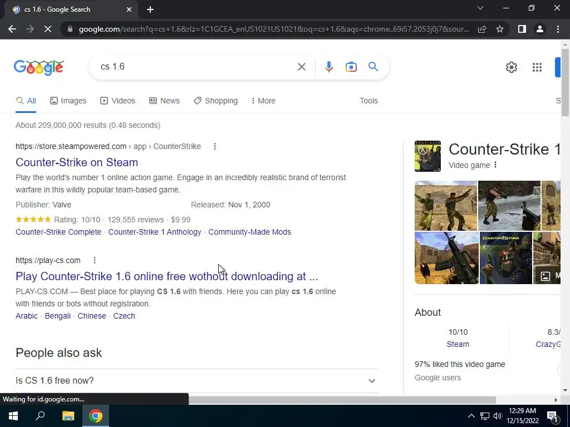This screenshot has width=570, height=427.
Task: Switch to Videos results
Action: 118,101
